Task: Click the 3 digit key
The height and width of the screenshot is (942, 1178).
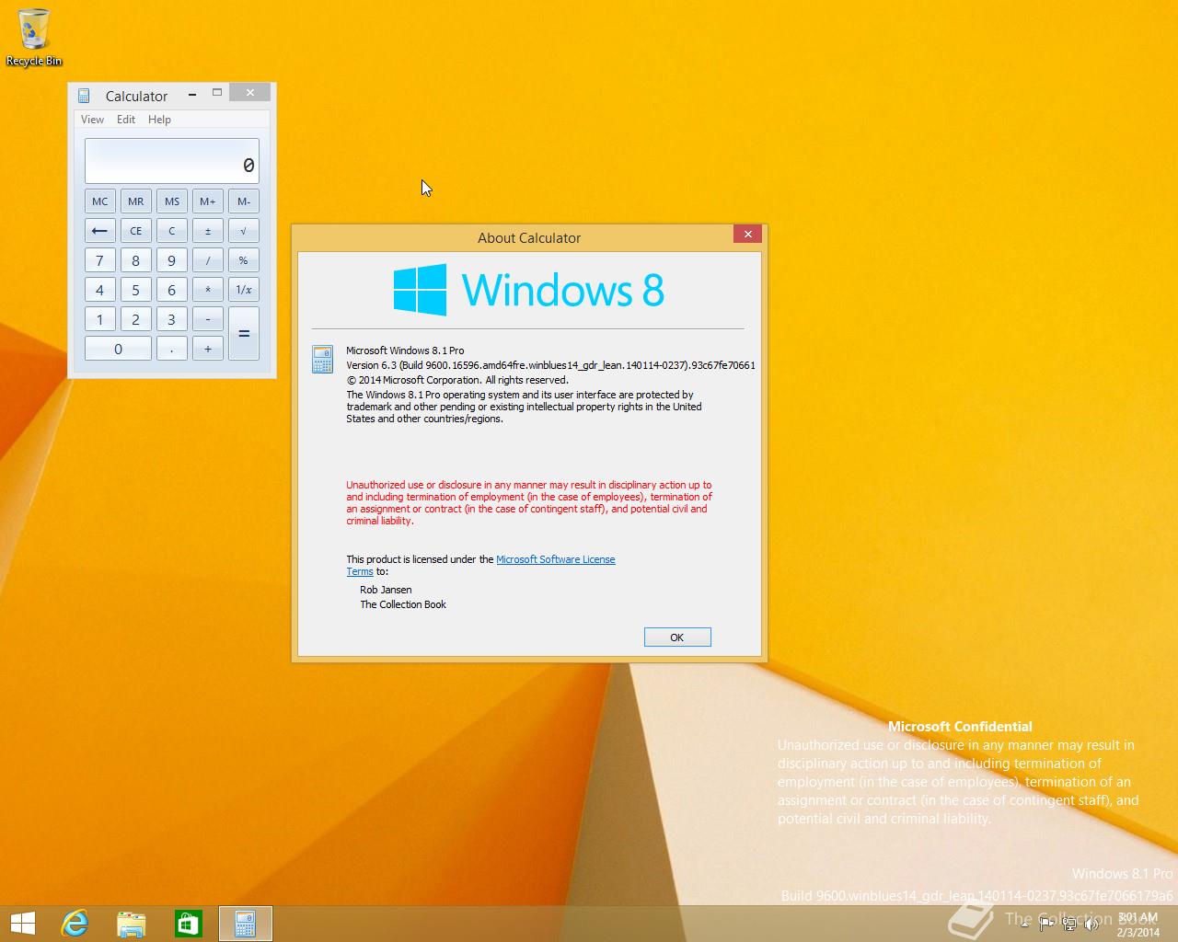Action: (172, 319)
